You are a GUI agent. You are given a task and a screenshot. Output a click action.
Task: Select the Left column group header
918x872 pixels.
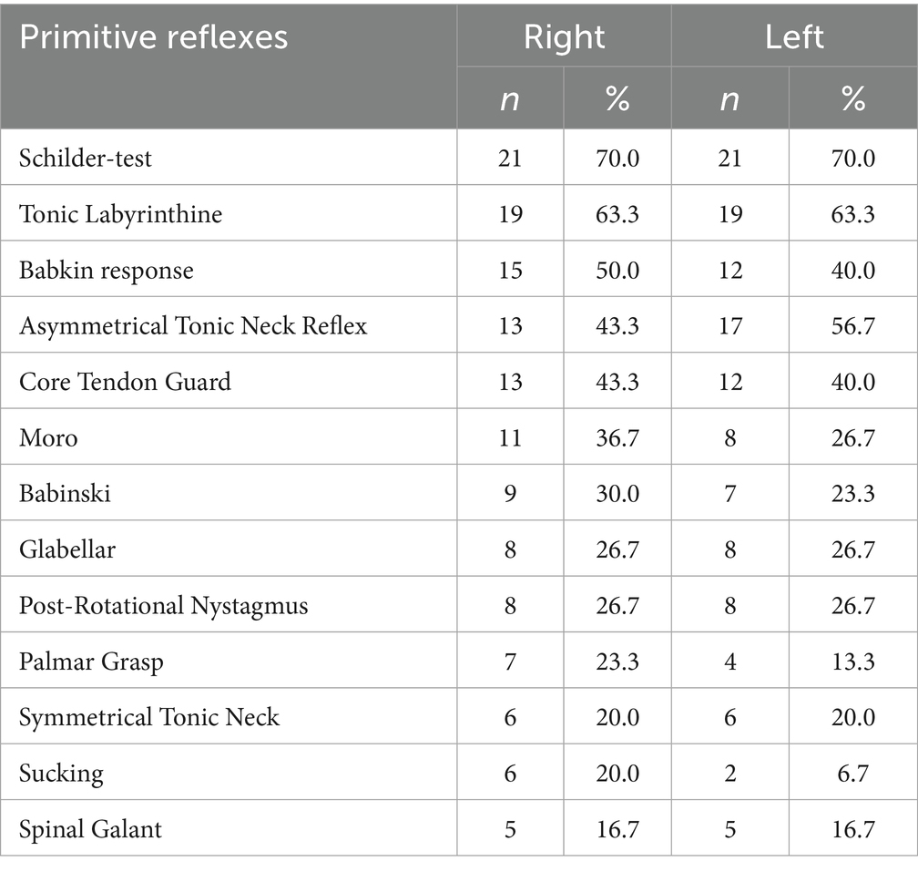(x=794, y=37)
